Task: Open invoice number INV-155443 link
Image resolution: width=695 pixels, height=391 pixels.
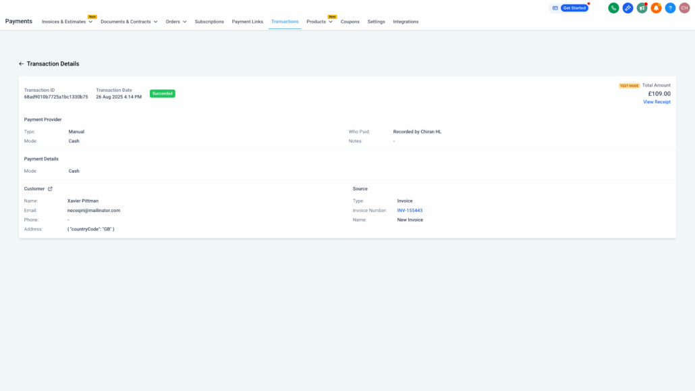Action: (x=410, y=211)
